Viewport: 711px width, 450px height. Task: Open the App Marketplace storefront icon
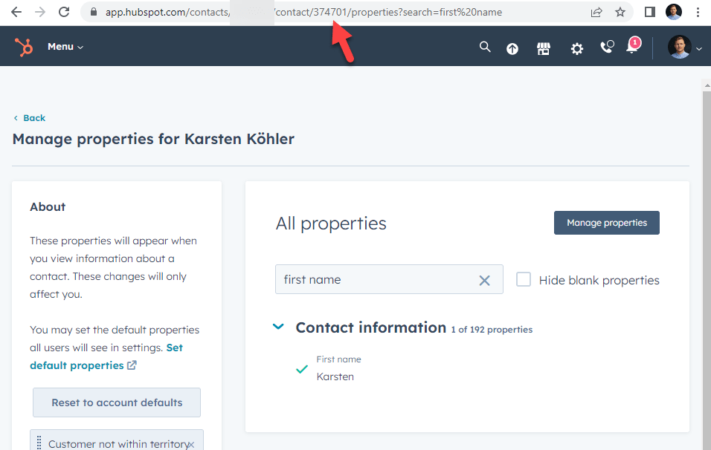click(544, 46)
